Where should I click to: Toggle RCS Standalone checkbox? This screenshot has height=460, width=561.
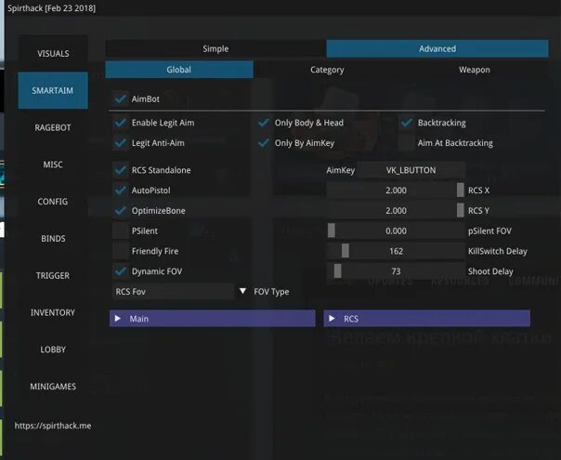coord(121,170)
